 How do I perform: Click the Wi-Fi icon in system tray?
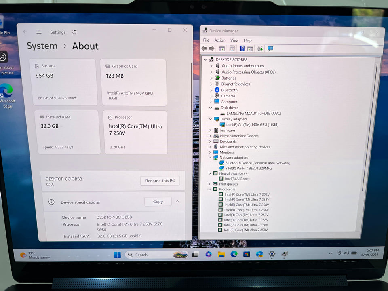pos(340,253)
